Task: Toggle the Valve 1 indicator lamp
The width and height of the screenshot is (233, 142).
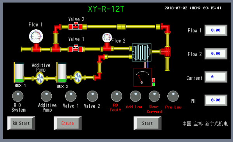Action: click(x=71, y=96)
